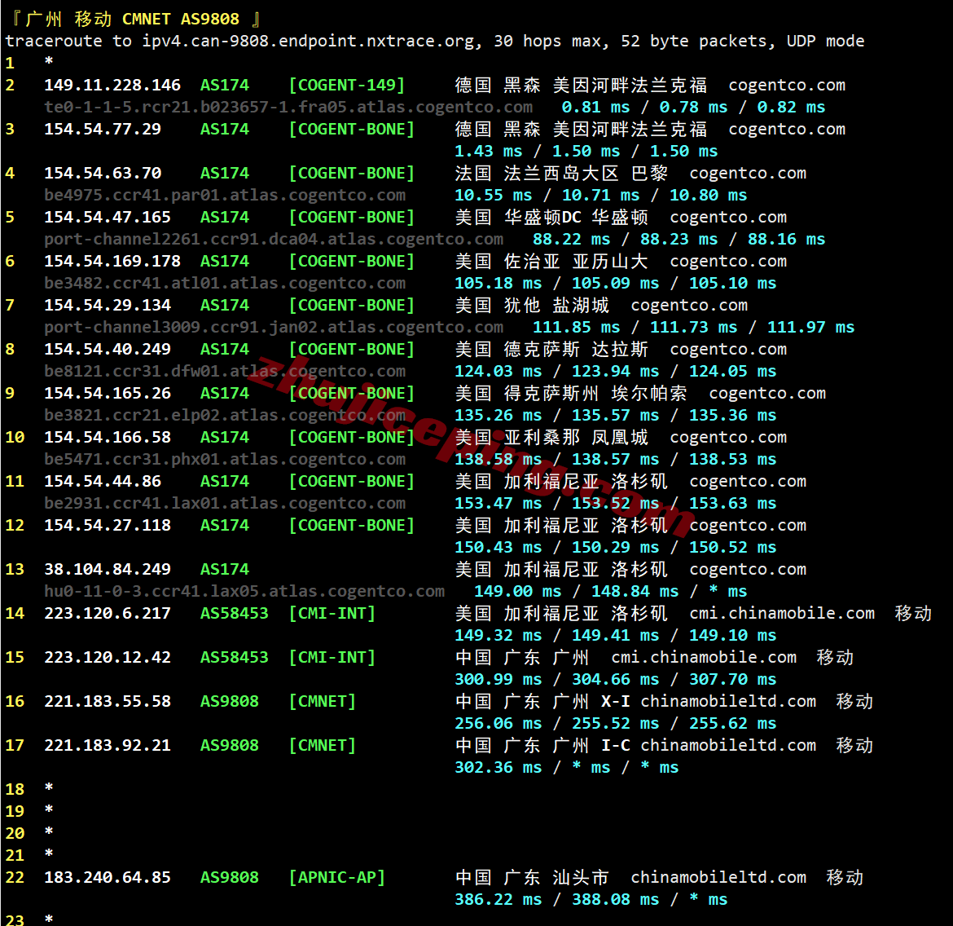Screen dimensions: 953x926
Task: Click IP address 154.54.165.26
Action: tap(108, 393)
